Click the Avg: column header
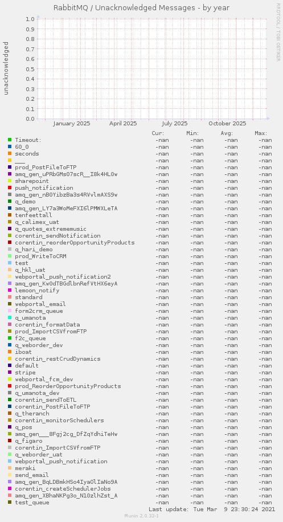 click(x=227, y=133)
